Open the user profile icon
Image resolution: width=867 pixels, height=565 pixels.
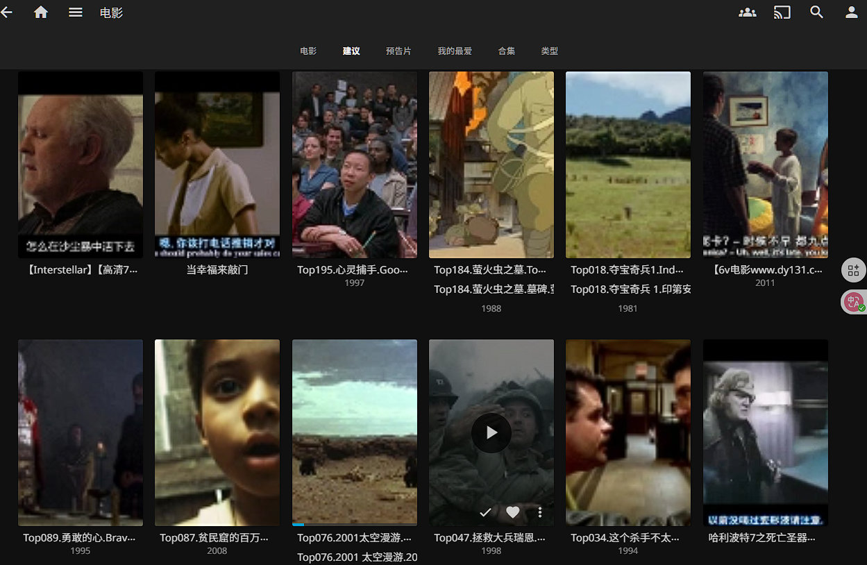pyautogui.click(x=852, y=12)
